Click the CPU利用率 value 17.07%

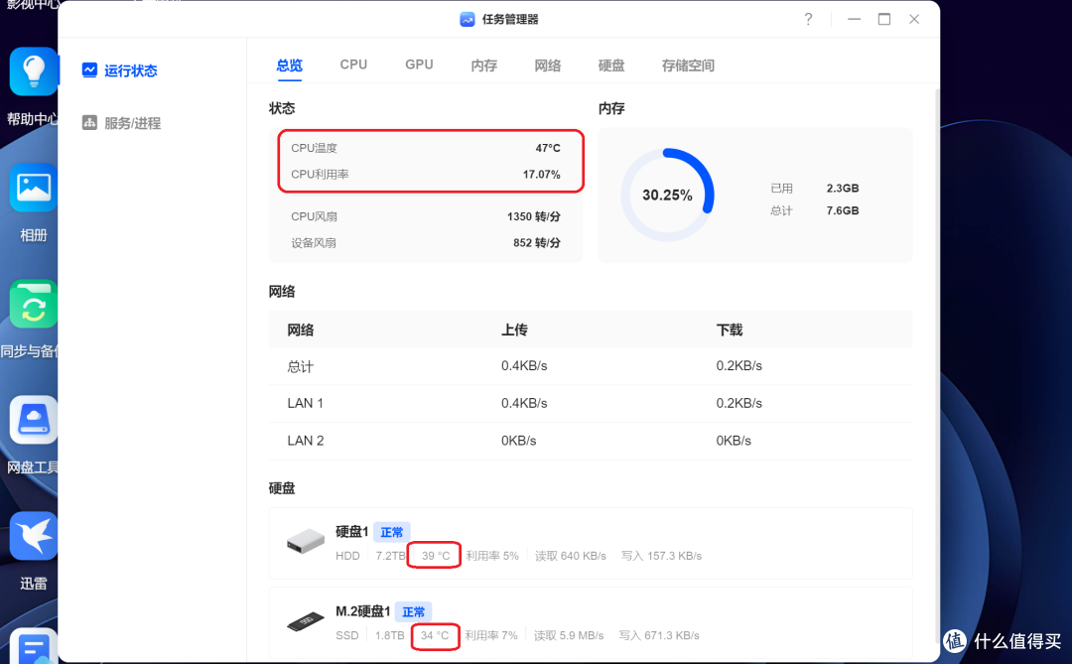(542, 175)
